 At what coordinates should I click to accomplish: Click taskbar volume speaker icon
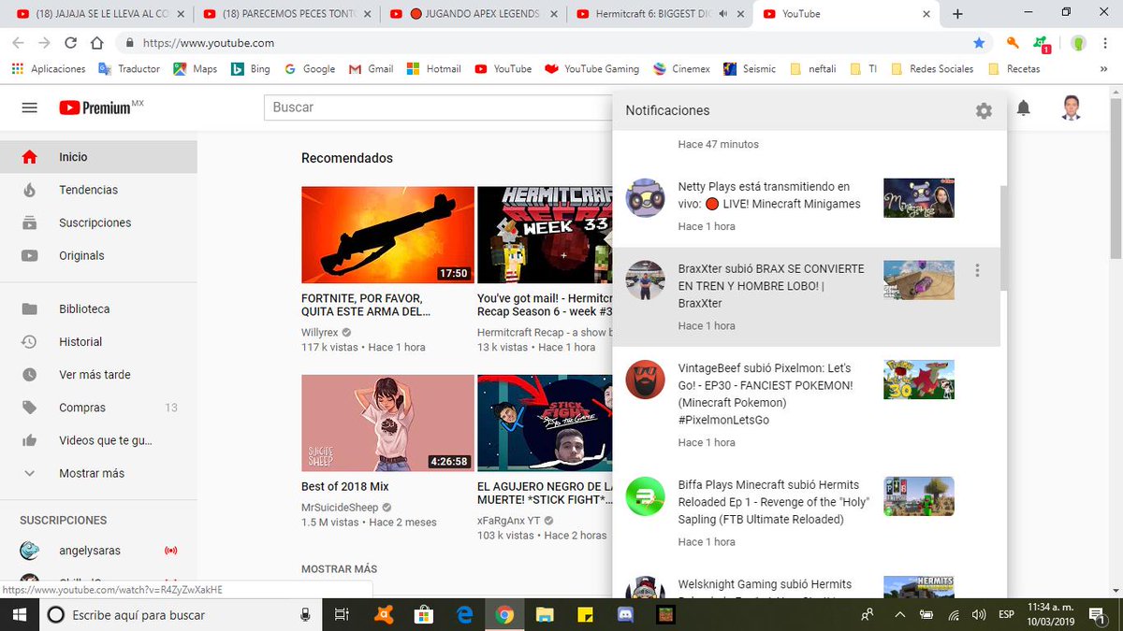pyautogui.click(x=979, y=614)
